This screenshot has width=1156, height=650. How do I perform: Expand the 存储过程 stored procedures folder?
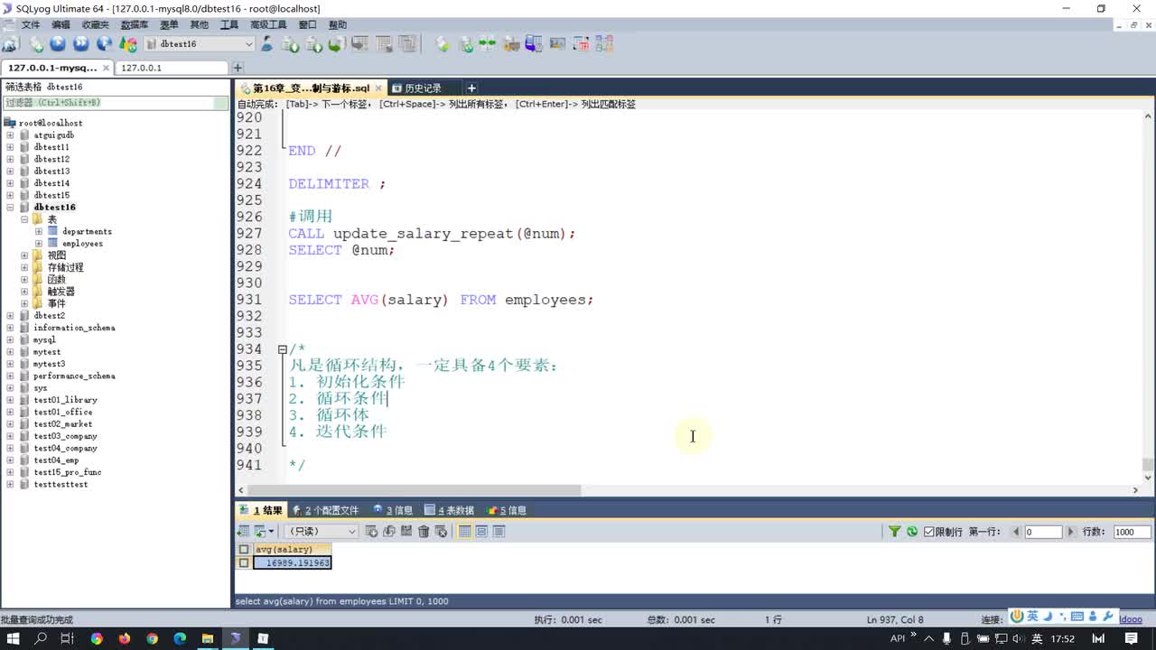point(24,267)
